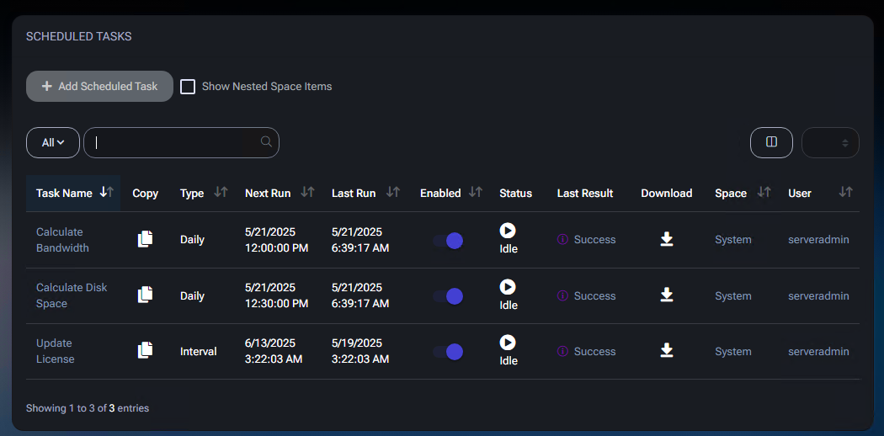
Task: Click serveradmin in Update License row
Action: click(818, 351)
